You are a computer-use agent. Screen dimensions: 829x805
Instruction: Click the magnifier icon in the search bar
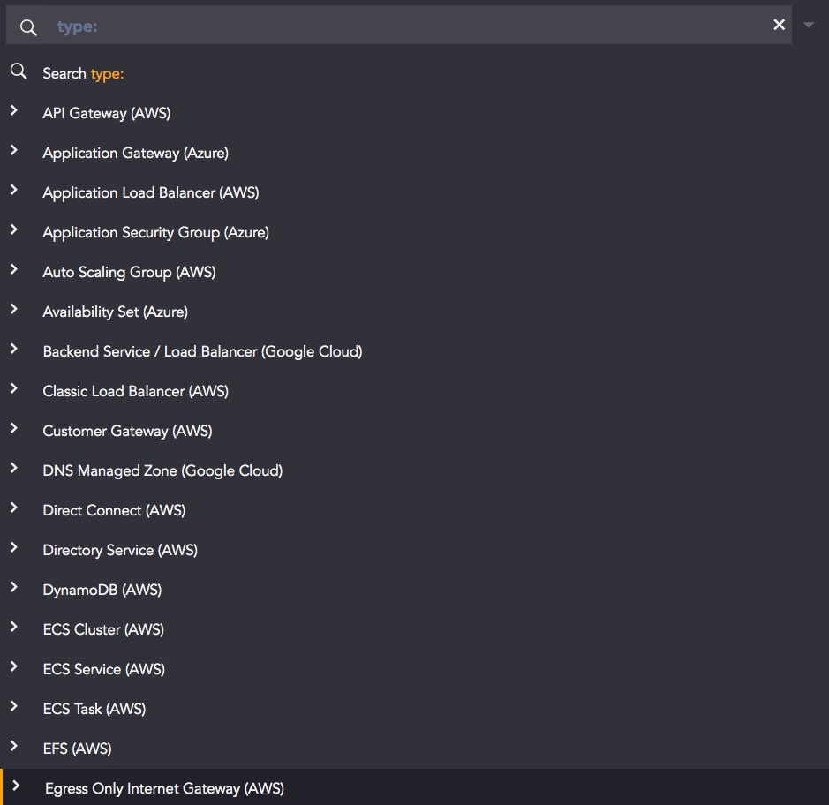pyautogui.click(x=28, y=27)
